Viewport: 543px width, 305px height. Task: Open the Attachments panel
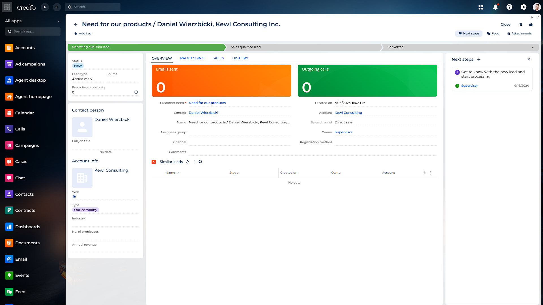pos(519,34)
